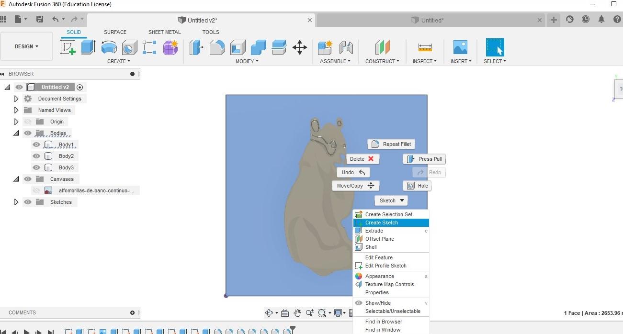The image size is (623, 334).
Task: Select the Pan hand navigation icon
Action: (x=297, y=313)
